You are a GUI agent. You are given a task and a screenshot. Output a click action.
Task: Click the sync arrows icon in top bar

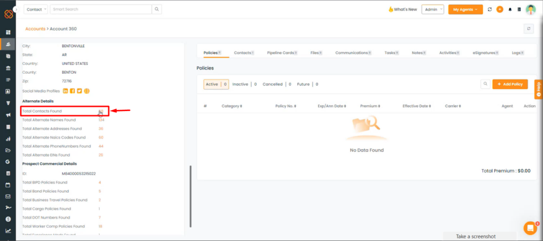(489, 10)
